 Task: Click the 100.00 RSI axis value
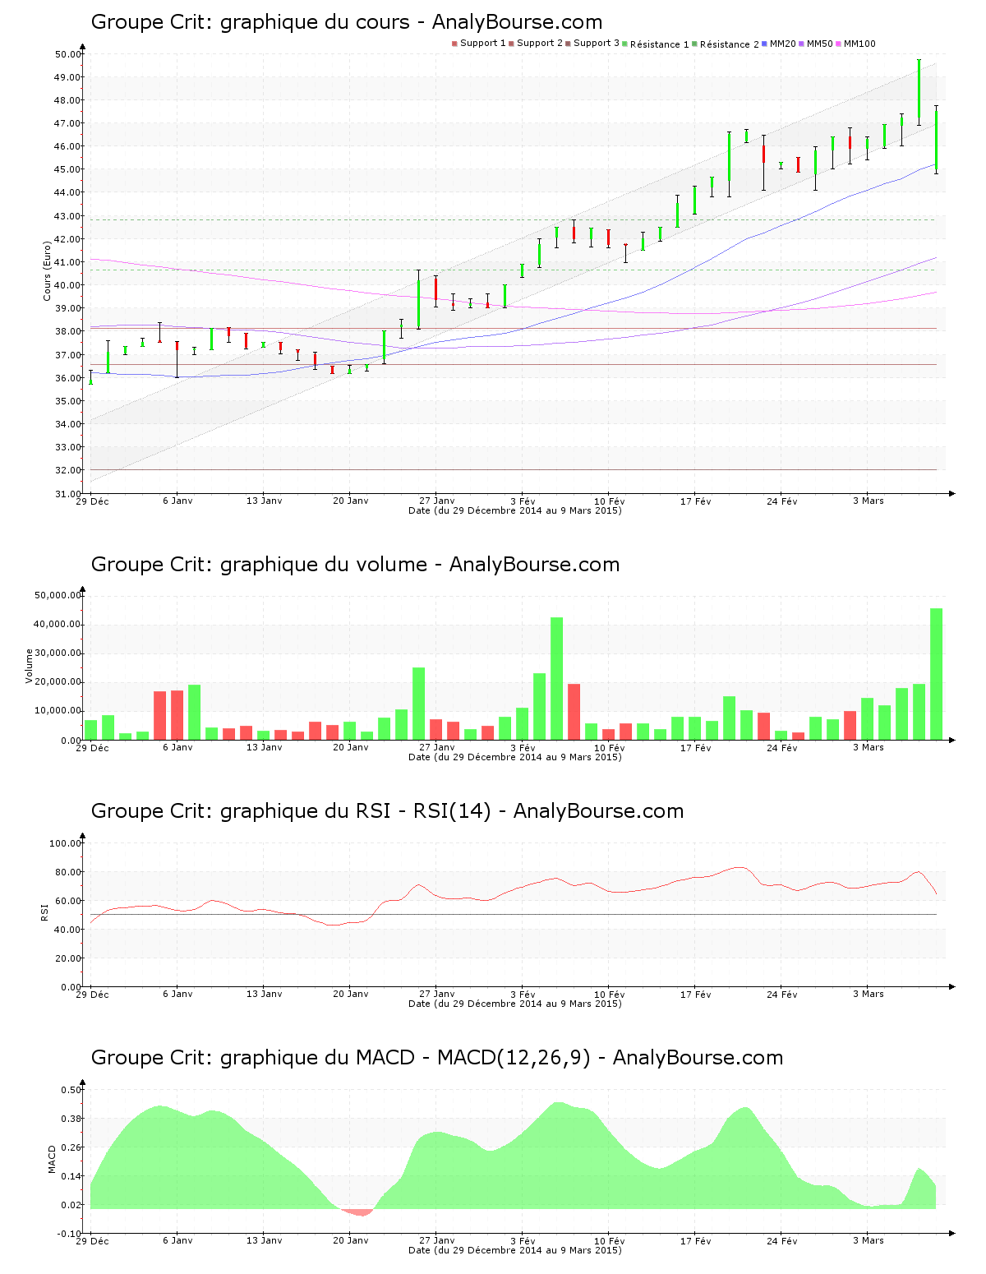click(65, 843)
